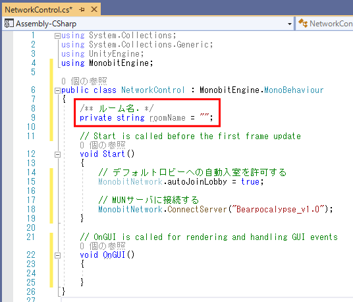Open the references link above void Start
353x302 pixels.
pos(103,145)
